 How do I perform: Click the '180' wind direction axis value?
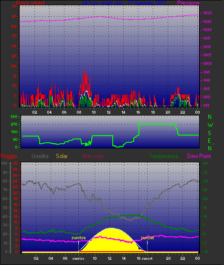tap(14, 132)
